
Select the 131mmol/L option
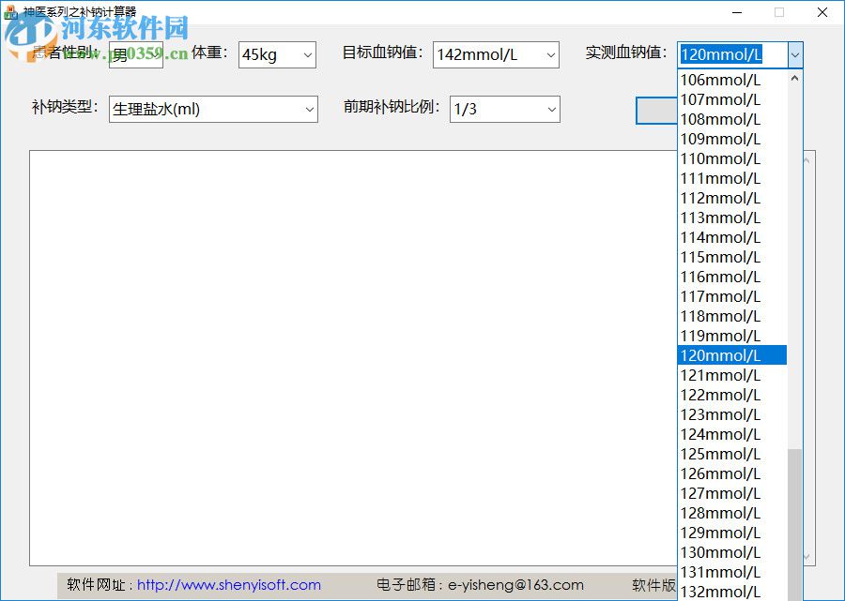[x=731, y=572]
